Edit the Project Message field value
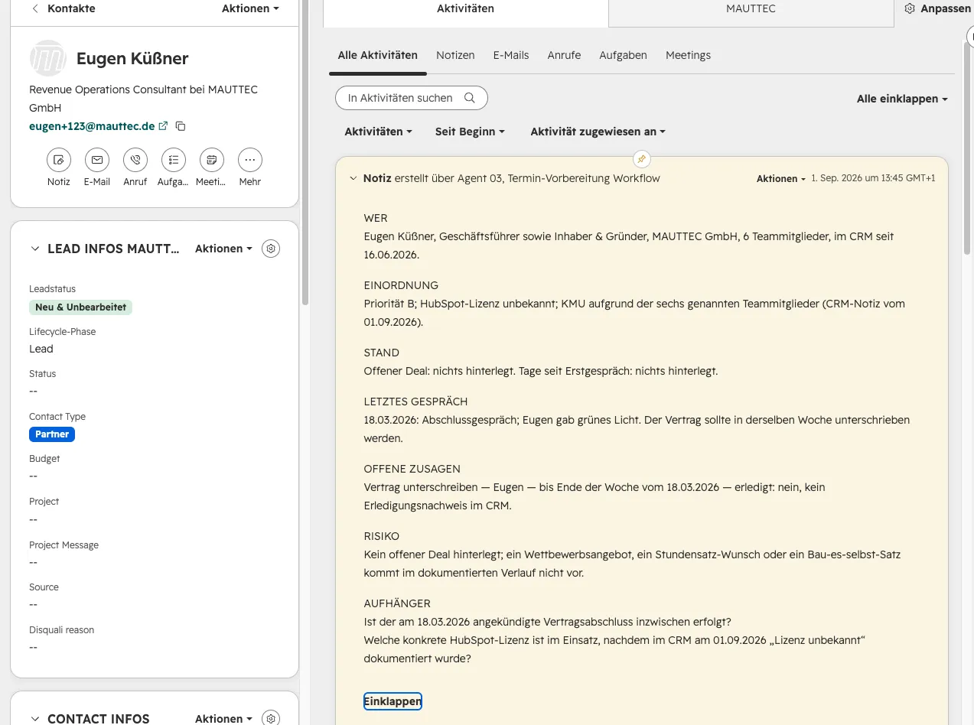 click(x=34, y=562)
